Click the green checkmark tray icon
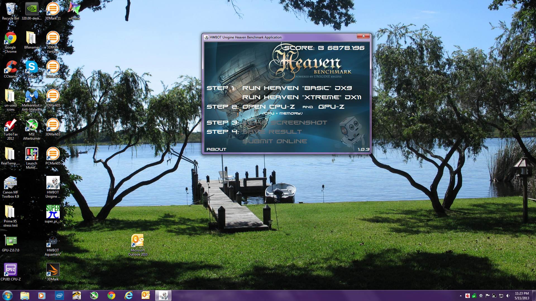Image resolution: width=536 pixels, height=301 pixels. click(x=474, y=296)
